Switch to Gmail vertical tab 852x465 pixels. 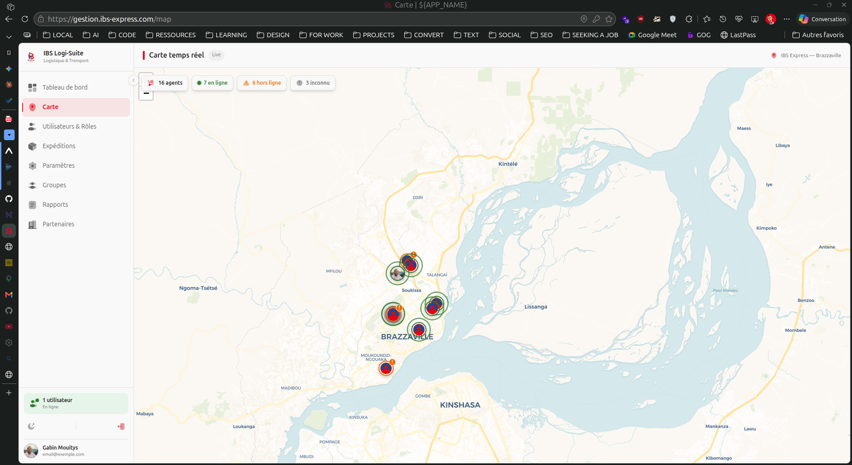tap(9, 295)
